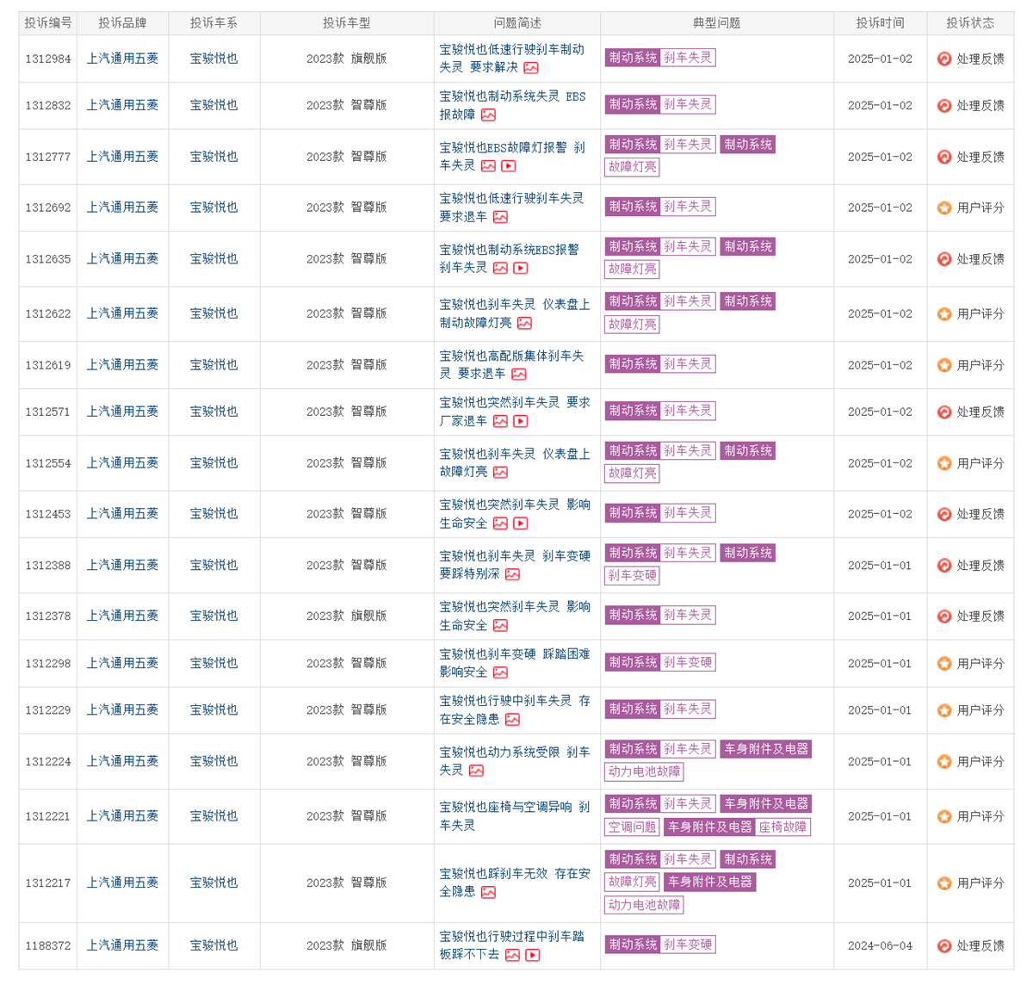Click 刹车失灵 tag in complaint 1312984 row
The image size is (1033, 985).
coord(688,58)
